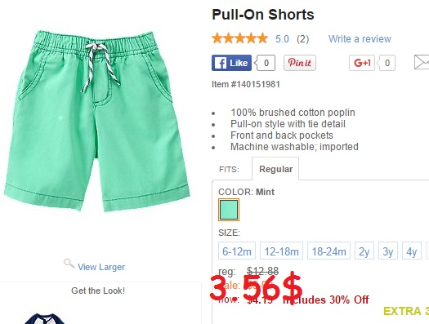Choose the 3y size option

(x=388, y=251)
